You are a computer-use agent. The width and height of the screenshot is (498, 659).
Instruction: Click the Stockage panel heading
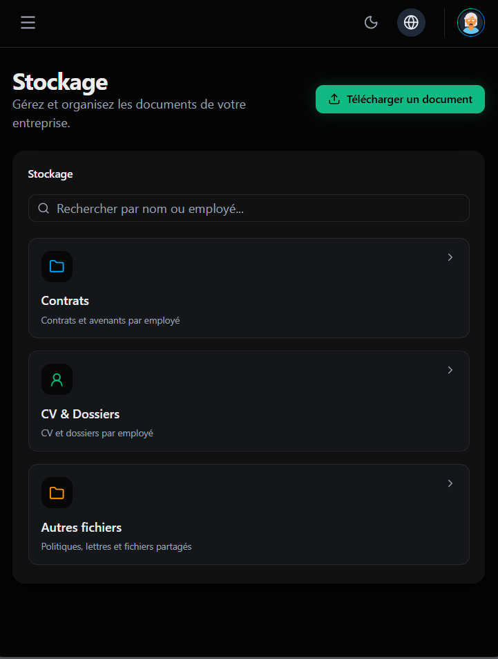pyautogui.click(x=50, y=174)
